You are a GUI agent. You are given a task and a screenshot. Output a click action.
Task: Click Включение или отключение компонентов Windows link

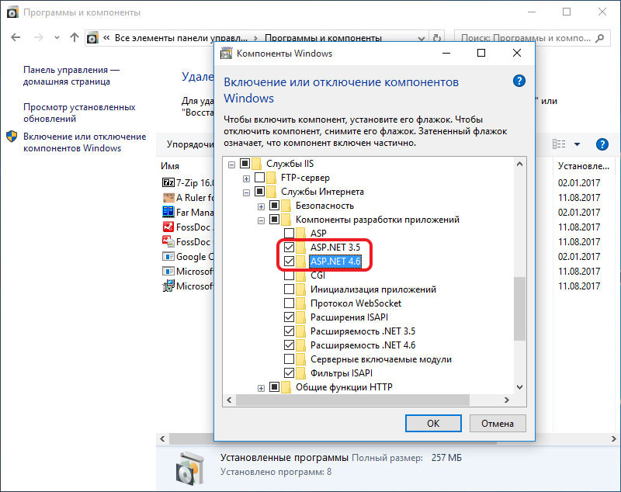click(x=85, y=142)
